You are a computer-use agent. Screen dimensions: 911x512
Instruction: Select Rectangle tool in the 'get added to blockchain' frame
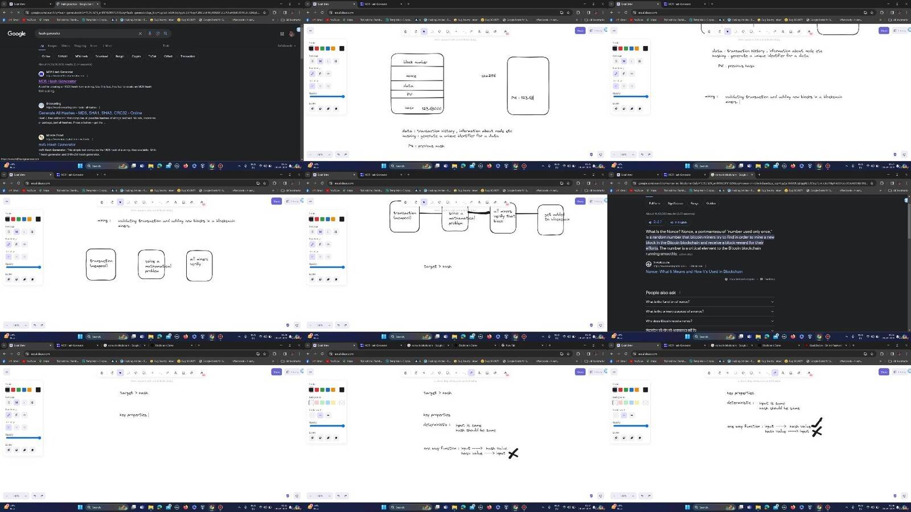point(432,202)
